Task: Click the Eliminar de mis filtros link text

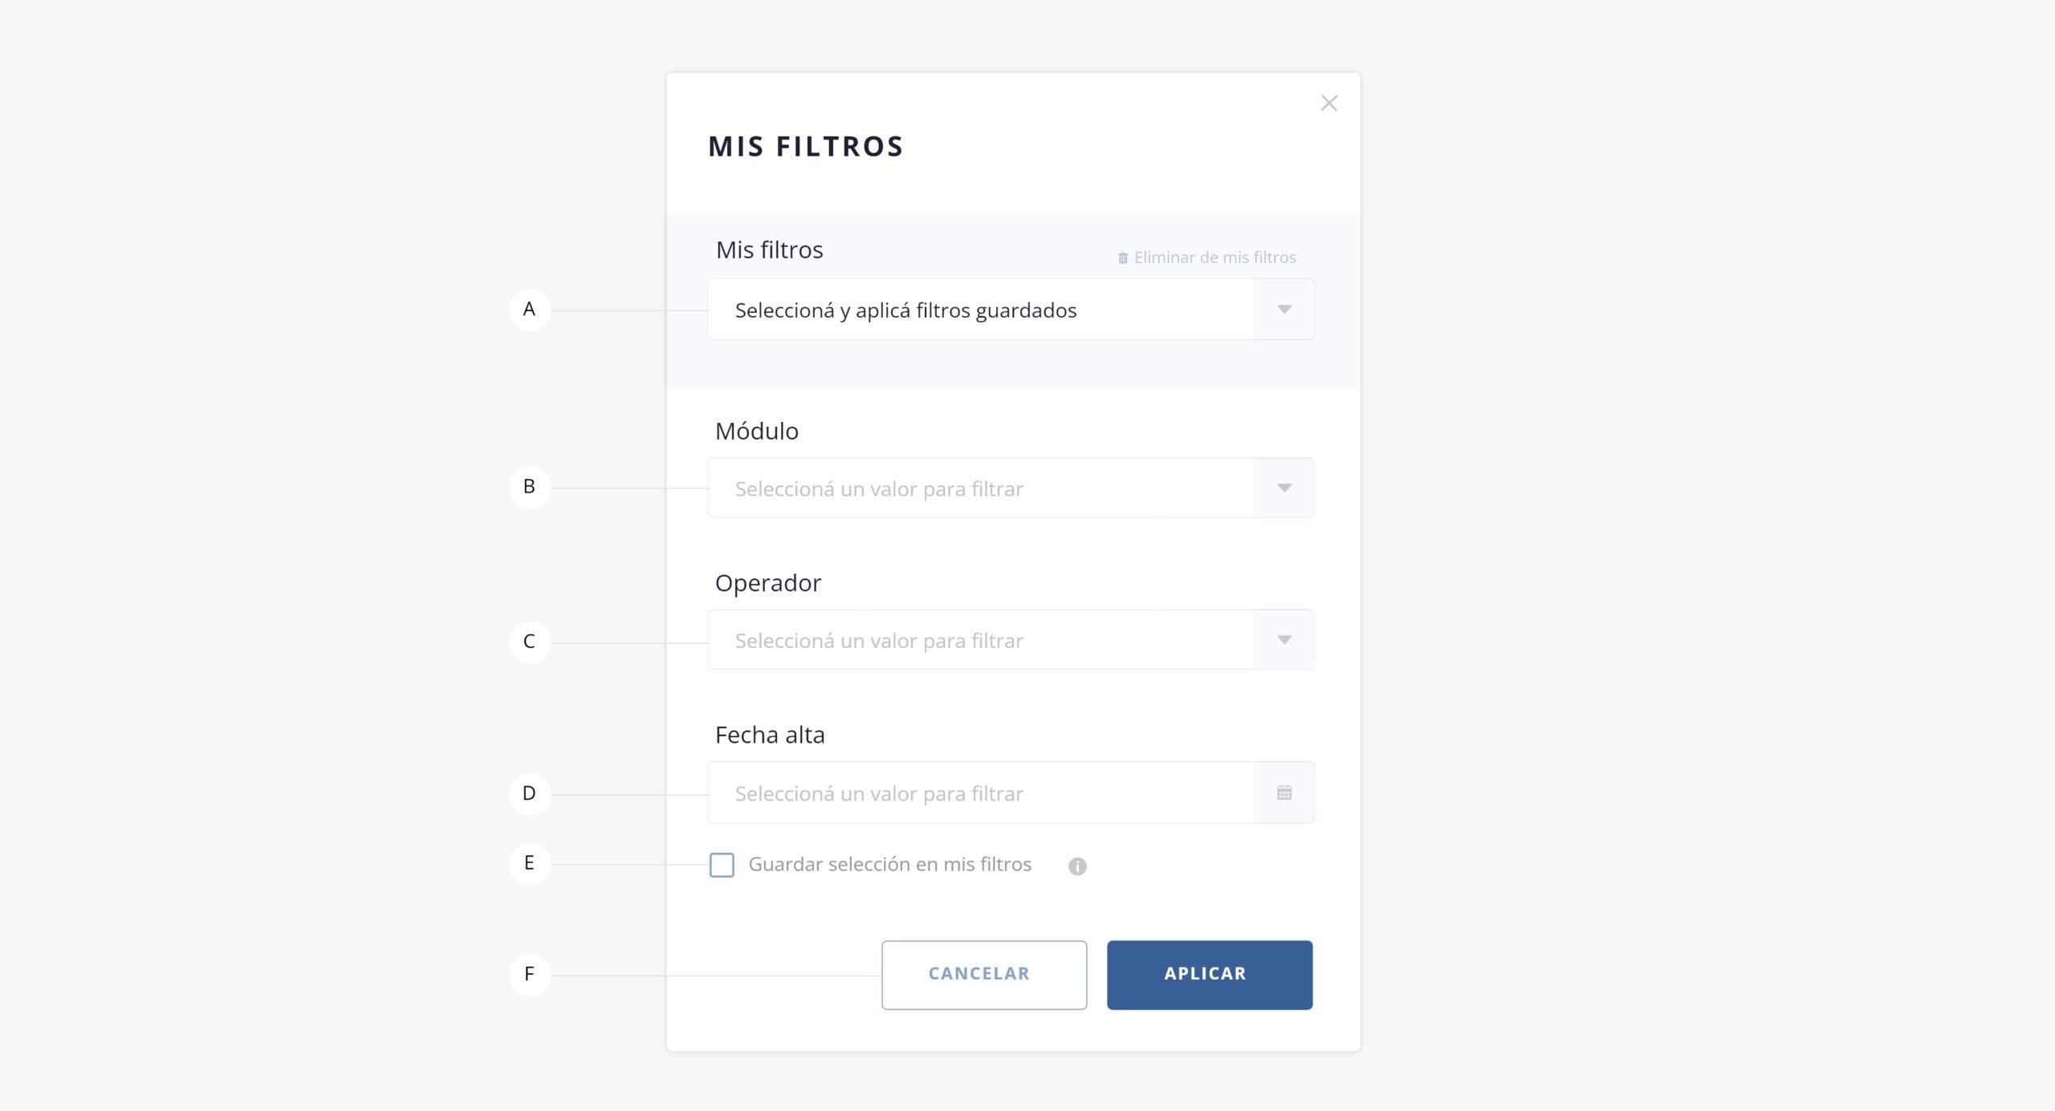Action: [x=1215, y=257]
